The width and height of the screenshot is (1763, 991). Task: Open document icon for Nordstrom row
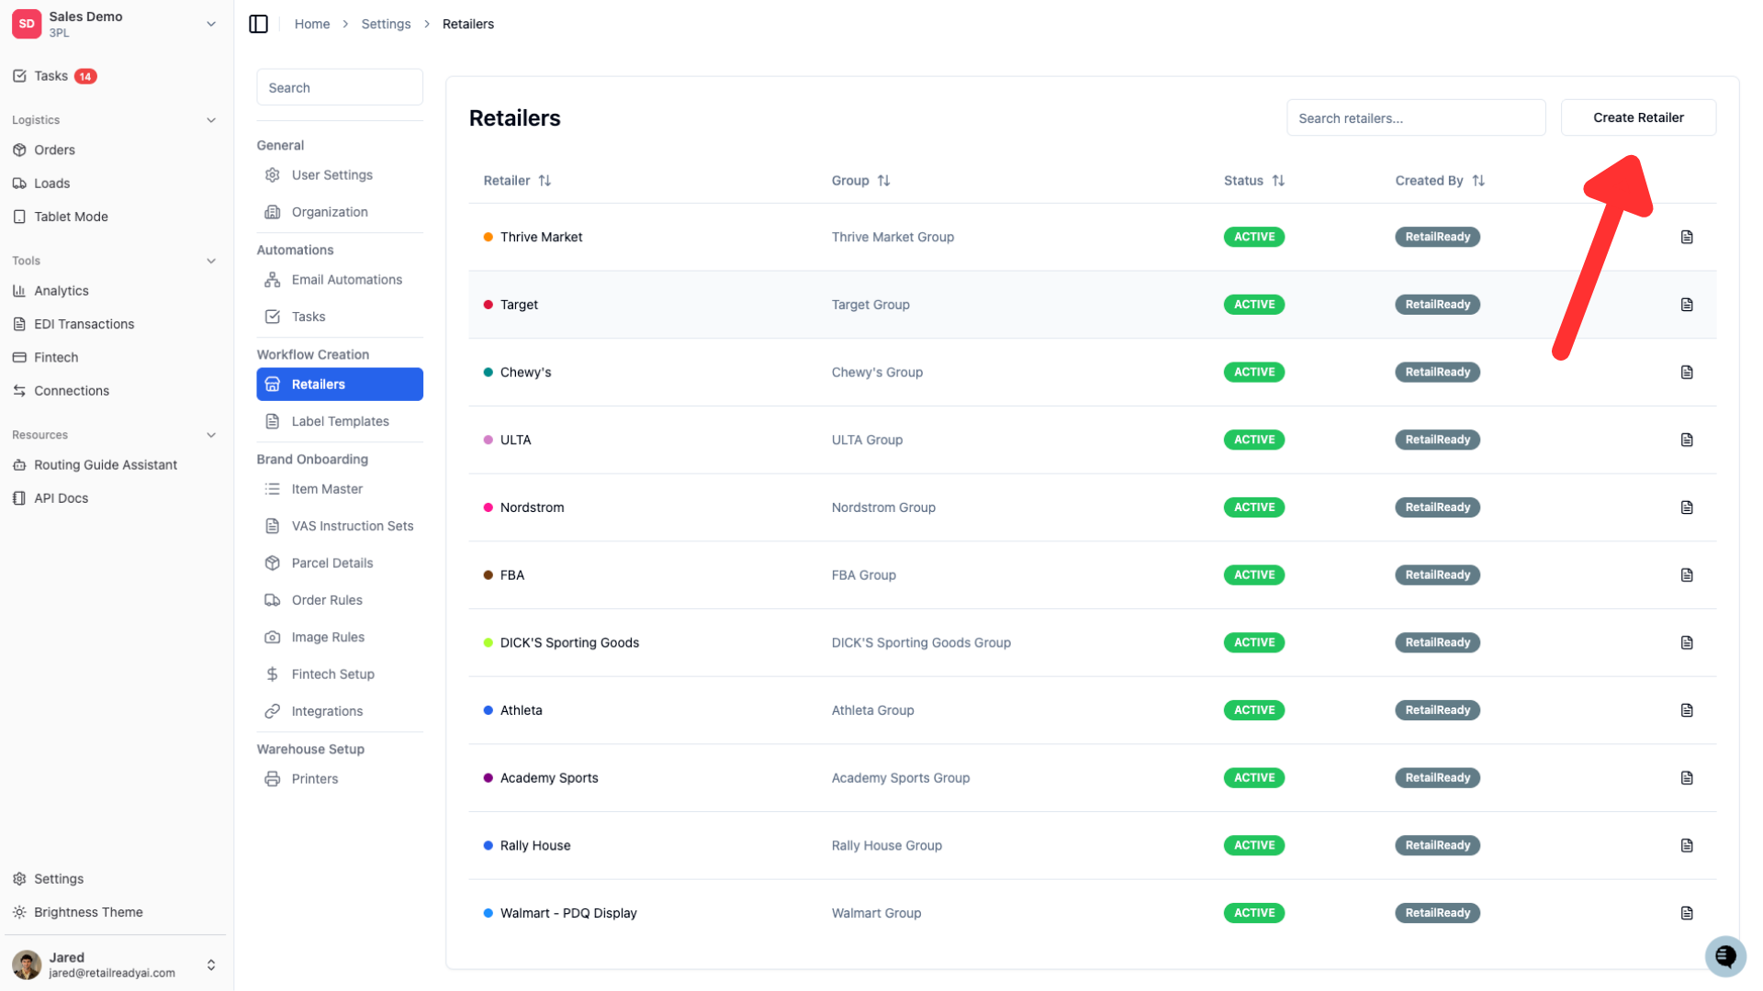pyautogui.click(x=1687, y=507)
